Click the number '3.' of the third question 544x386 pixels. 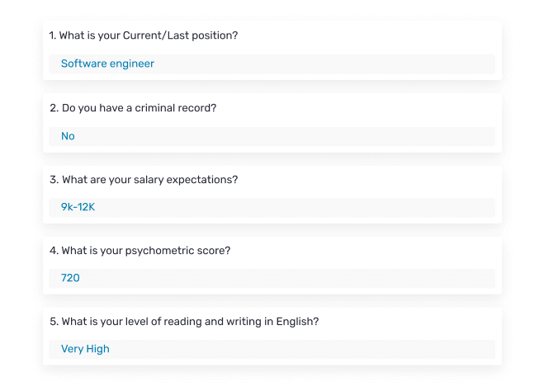(54, 179)
